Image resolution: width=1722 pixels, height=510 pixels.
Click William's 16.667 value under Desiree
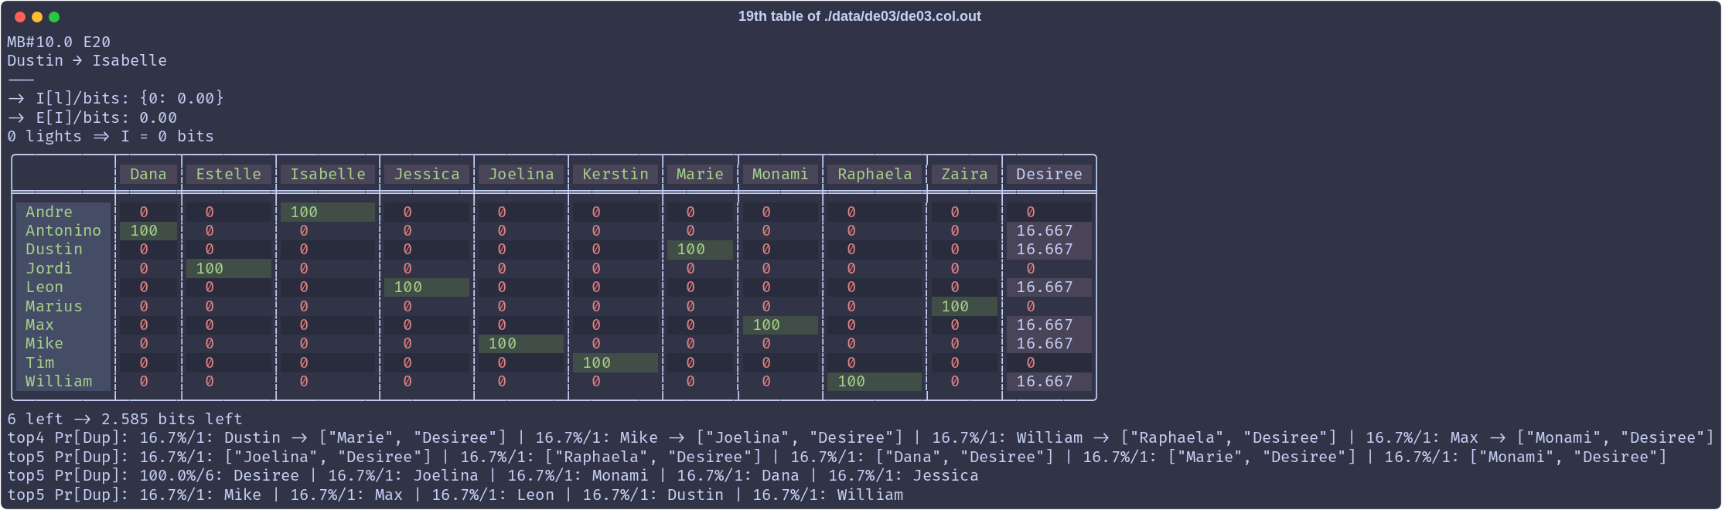[1049, 381]
